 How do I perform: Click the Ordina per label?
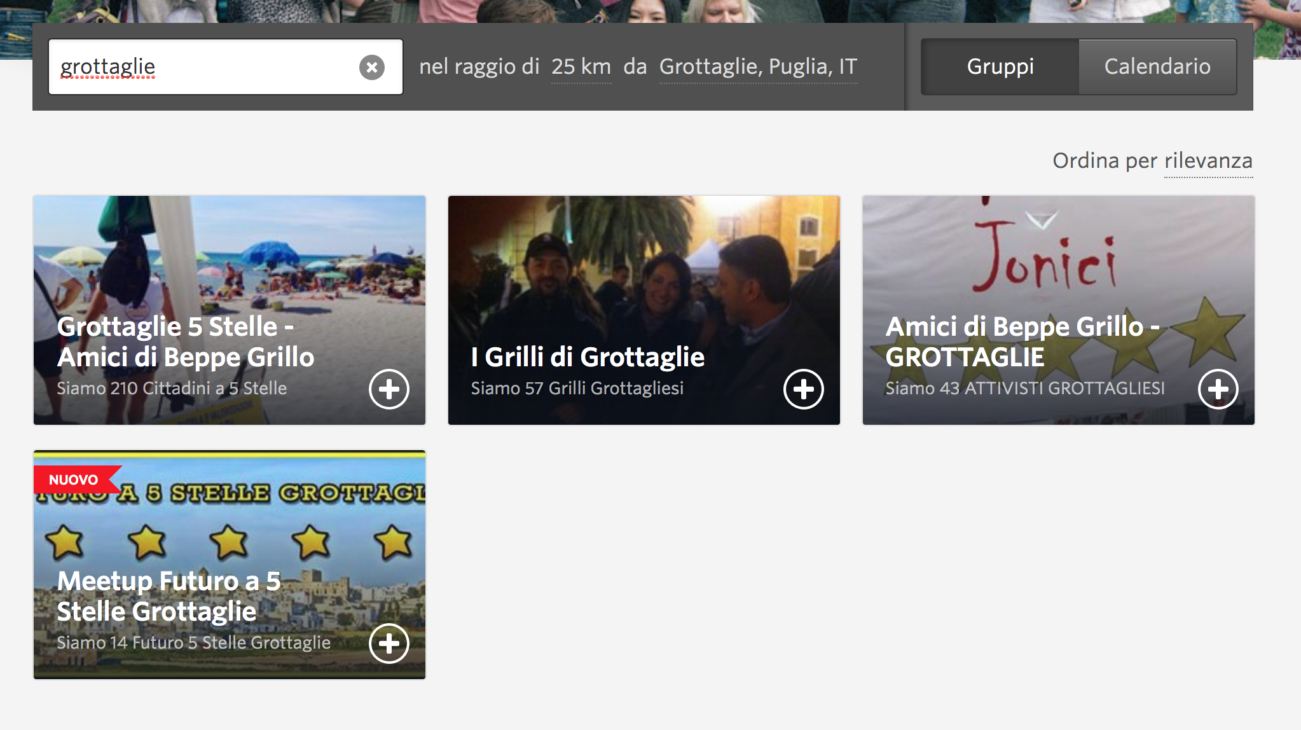coord(1105,161)
